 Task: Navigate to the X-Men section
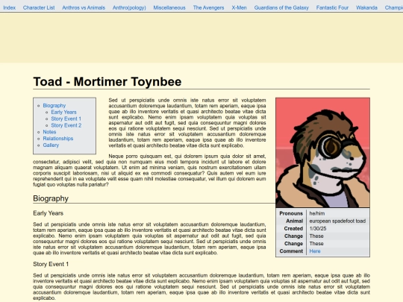point(239,7)
